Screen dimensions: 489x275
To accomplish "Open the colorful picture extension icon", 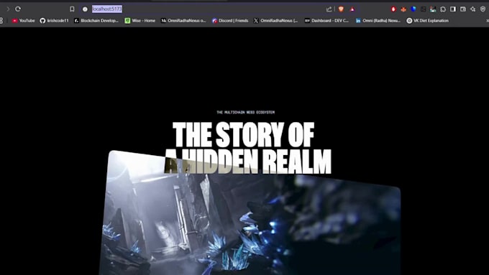I will (x=433, y=9).
